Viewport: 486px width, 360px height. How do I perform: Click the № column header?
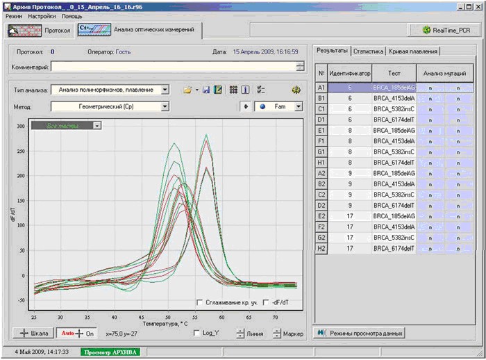click(x=321, y=74)
